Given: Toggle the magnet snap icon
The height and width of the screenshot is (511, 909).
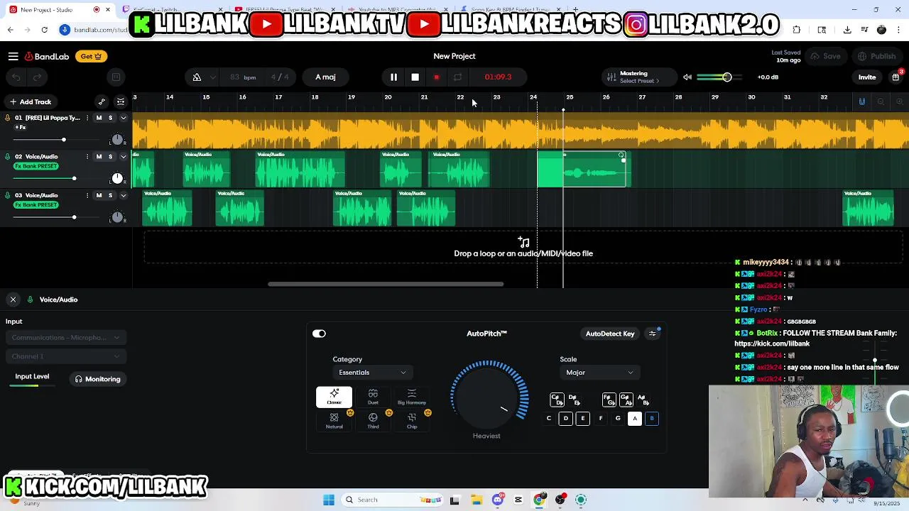Looking at the screenshot, I should click(862, 101).
